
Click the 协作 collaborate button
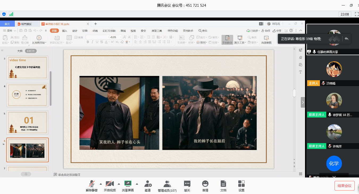(266, 31)
